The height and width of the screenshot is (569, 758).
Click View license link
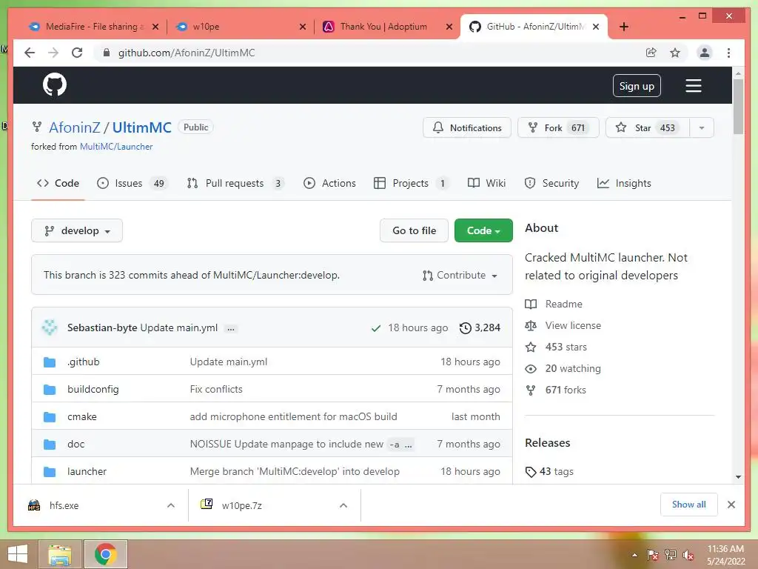pos(563,326)
